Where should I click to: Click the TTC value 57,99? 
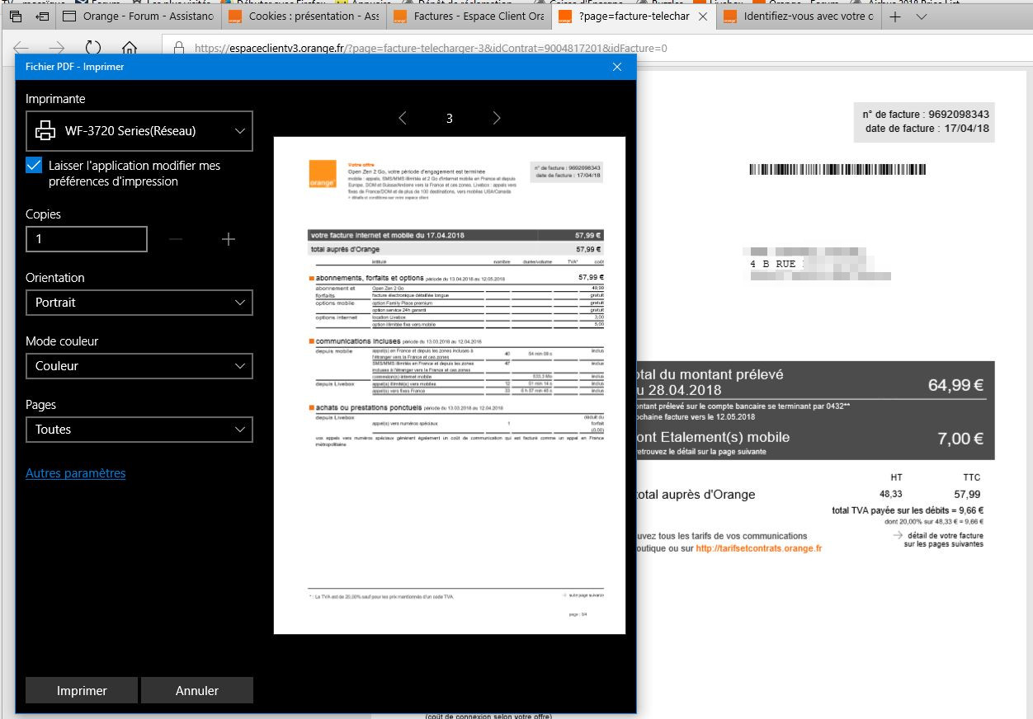point(967,494)
